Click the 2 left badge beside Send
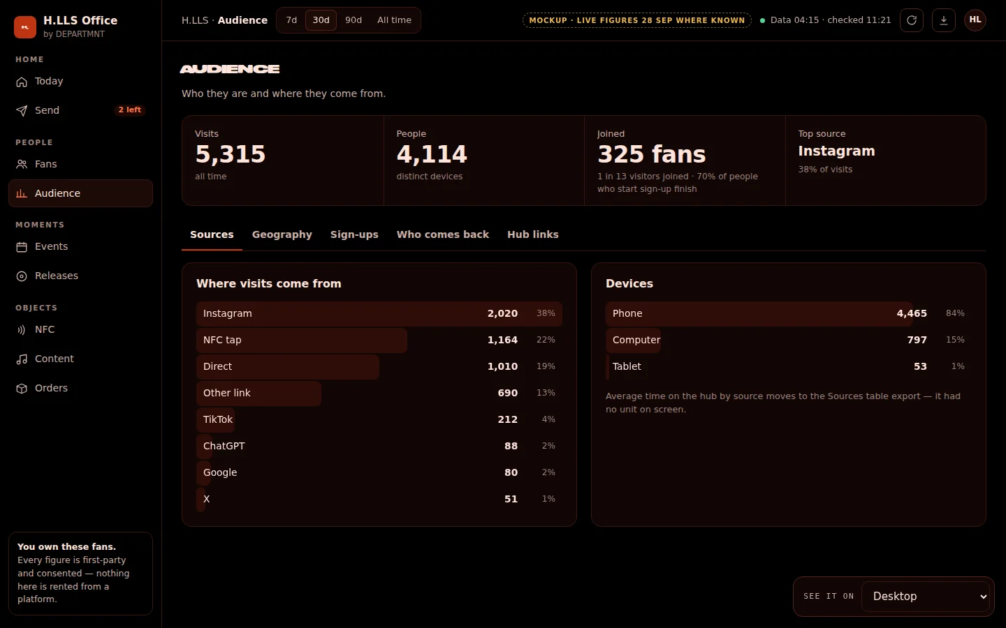This screenshot has height=628, width=1006. [130, 110]
